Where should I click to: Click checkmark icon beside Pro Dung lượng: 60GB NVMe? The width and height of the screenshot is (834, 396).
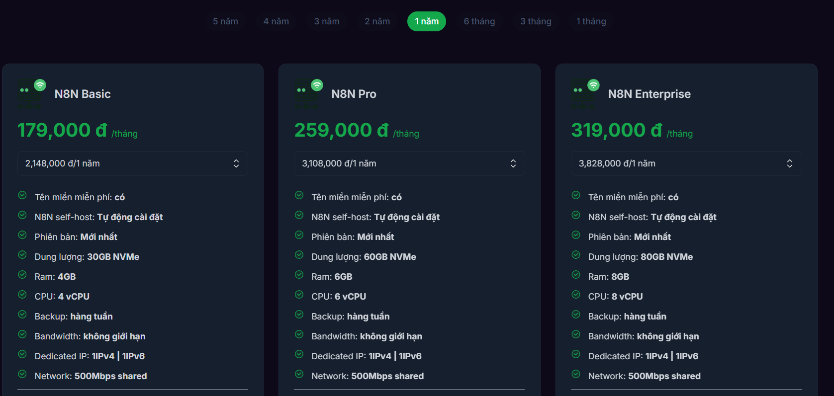click(x=299, y=255)
